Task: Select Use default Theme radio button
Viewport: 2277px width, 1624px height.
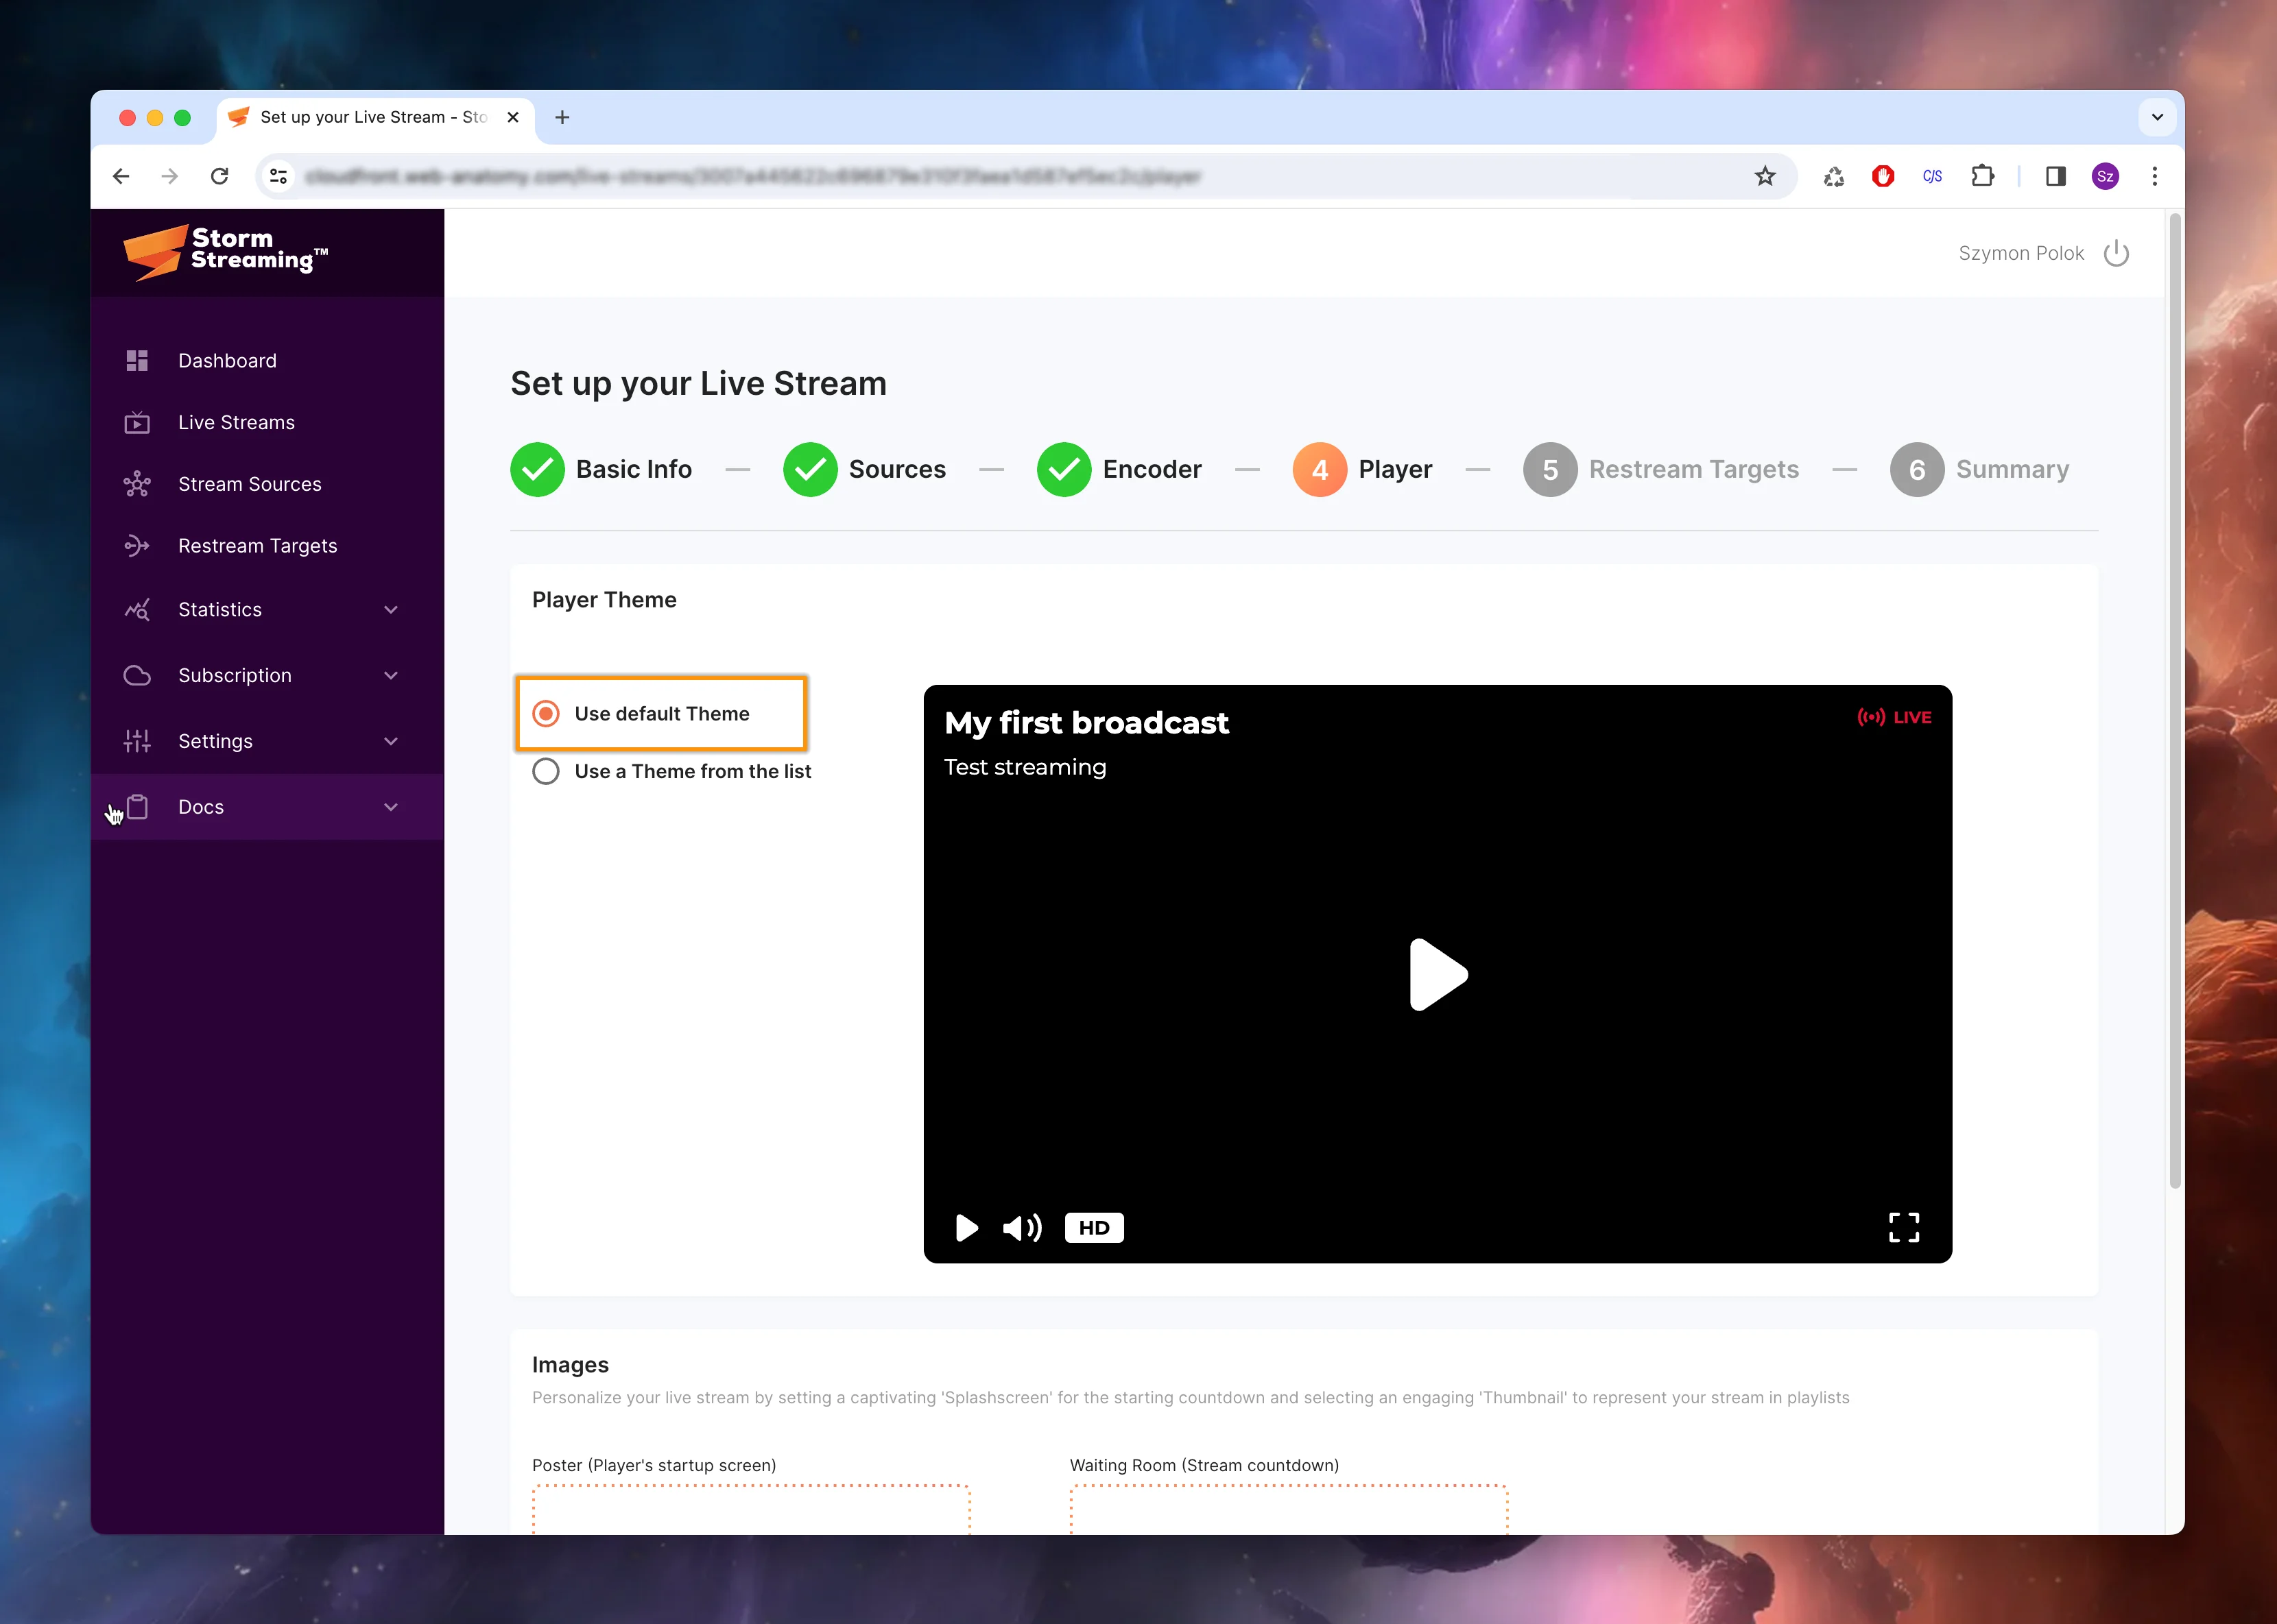Action: [x=546, y=713]
